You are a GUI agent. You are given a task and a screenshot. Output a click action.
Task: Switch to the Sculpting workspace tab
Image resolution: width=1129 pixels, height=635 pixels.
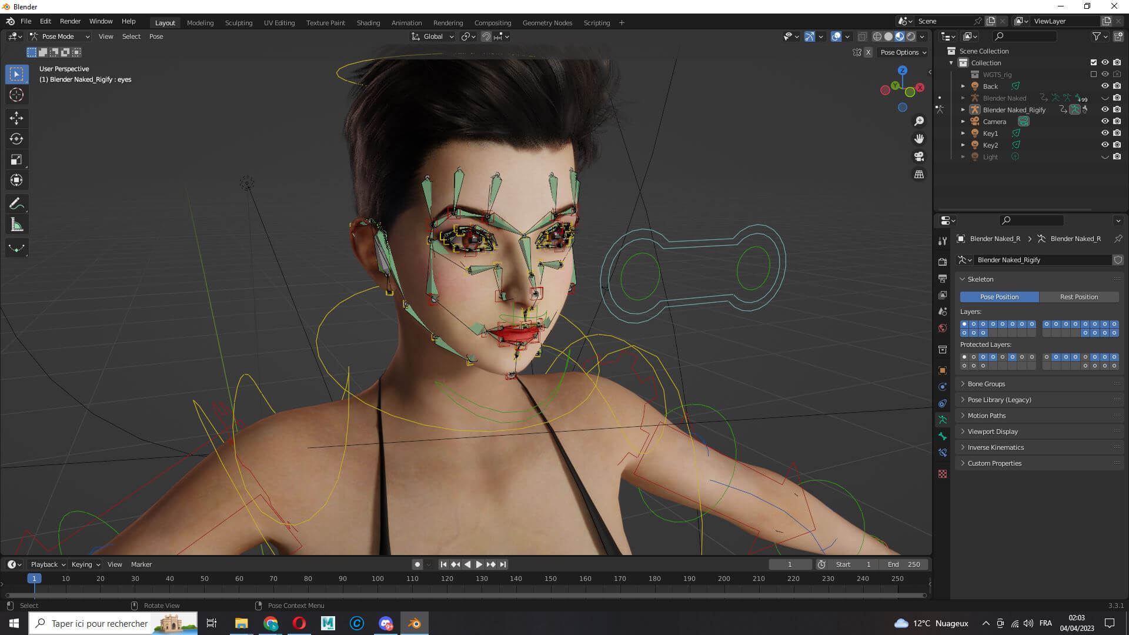point(238,23)
